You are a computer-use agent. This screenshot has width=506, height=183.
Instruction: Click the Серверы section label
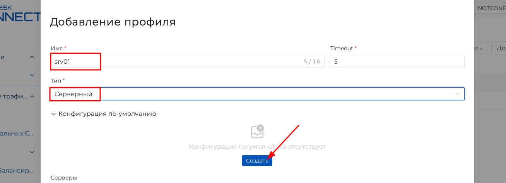click(64, 178)
